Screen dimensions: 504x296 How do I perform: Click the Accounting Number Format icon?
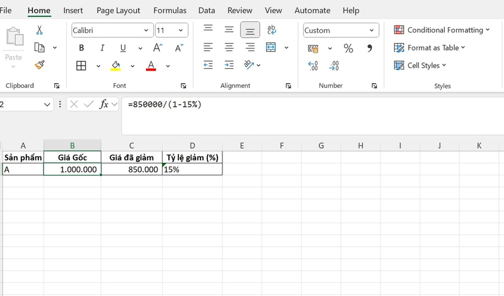point(313,49)
